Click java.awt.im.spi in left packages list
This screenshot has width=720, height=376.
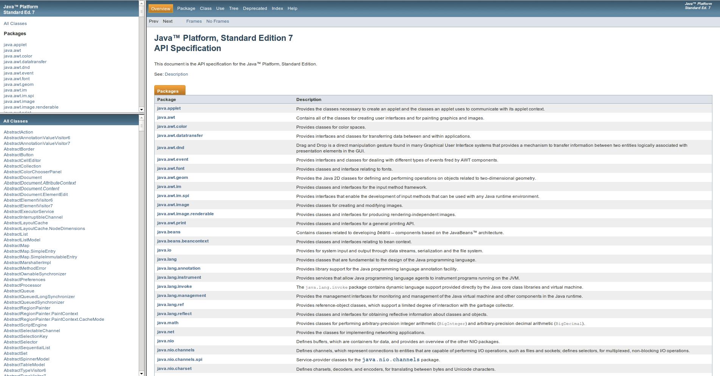pyautogui.click(x=19, y=96)
